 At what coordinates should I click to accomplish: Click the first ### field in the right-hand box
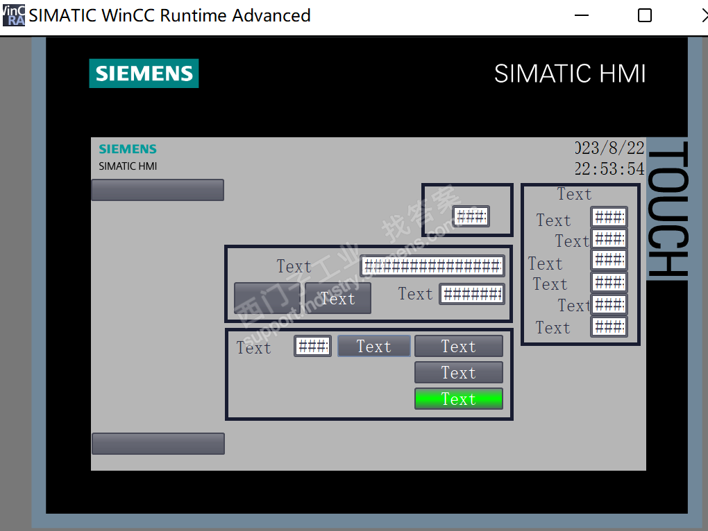click(x=609, y=217)
